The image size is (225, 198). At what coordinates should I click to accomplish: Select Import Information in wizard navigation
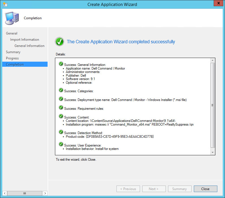coord(25,40)
